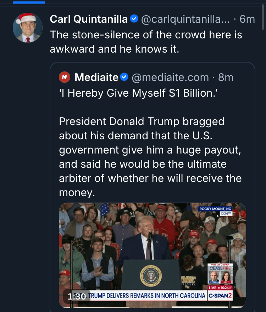
Task: Open the Carl Quintanilla display name link
Action: [89, 19]
